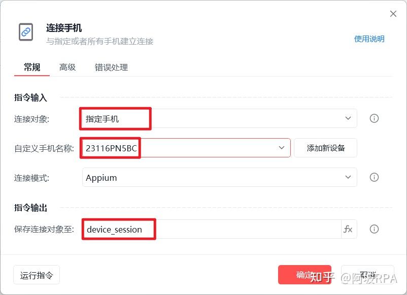
Task: Click the chevron on the 自定义手机名称 field
Action: [x=281, y=147]
